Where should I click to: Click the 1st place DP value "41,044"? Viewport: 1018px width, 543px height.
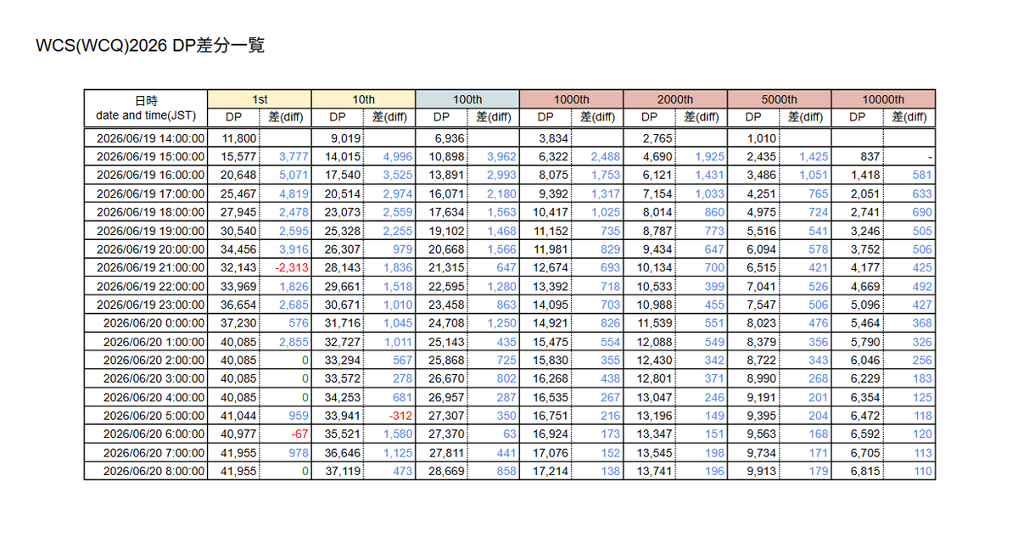pyautogui.click(x=239, y=416)
